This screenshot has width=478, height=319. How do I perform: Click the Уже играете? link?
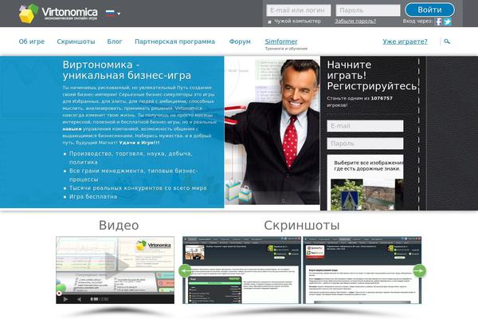coord(406,41)
